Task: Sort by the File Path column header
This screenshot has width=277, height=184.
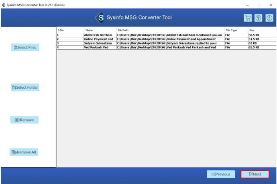Action: tap(170, 30)
